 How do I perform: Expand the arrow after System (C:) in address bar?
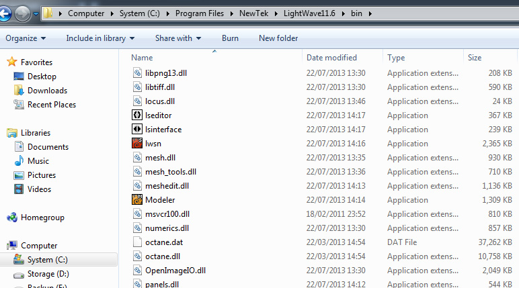[x=168, y=13]
